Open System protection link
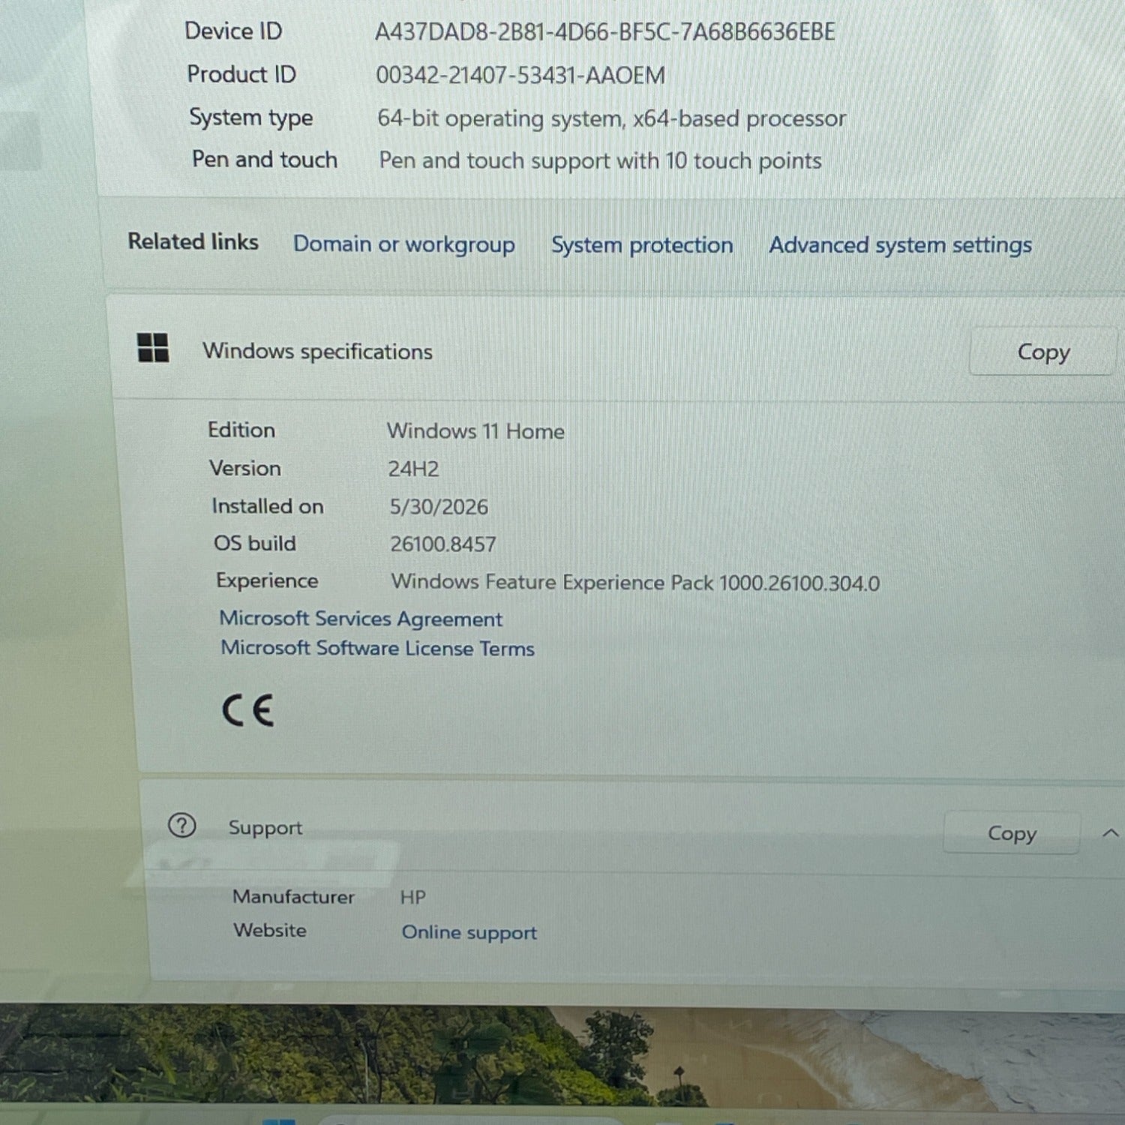The width and height of the screenshot is (1125, 1125). click(x=642, y=245)
